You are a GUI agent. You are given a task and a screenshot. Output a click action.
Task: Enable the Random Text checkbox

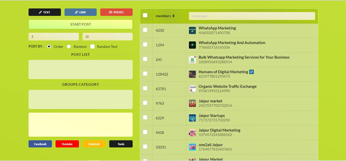[x=93, y=46]
